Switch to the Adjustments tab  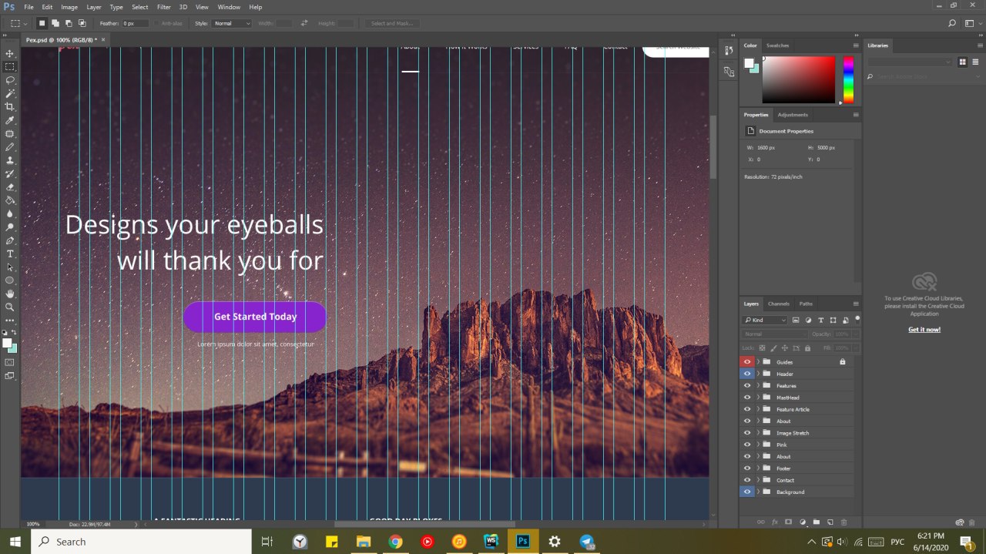[x=793, y=115]
